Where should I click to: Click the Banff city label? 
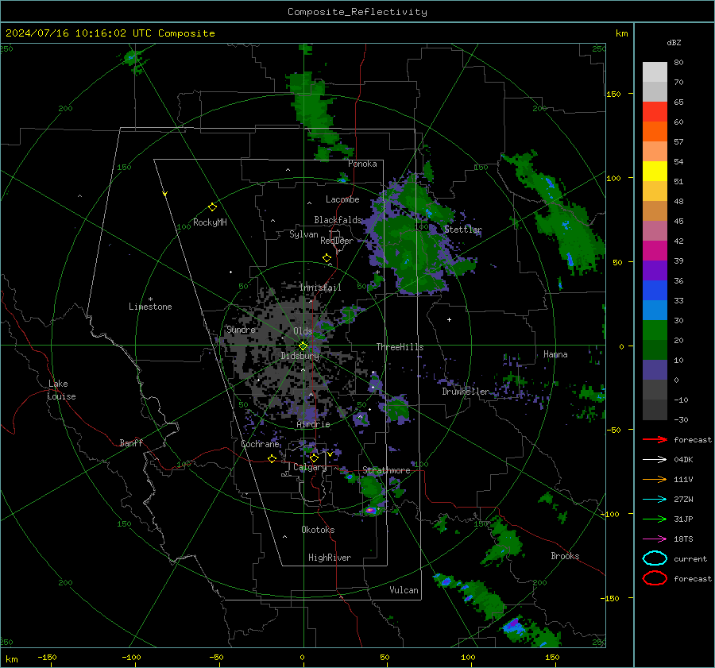point(131,443)
